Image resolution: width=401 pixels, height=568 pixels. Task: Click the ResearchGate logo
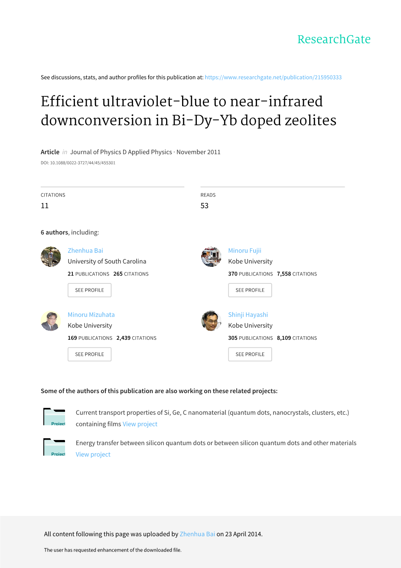point(333,39)
